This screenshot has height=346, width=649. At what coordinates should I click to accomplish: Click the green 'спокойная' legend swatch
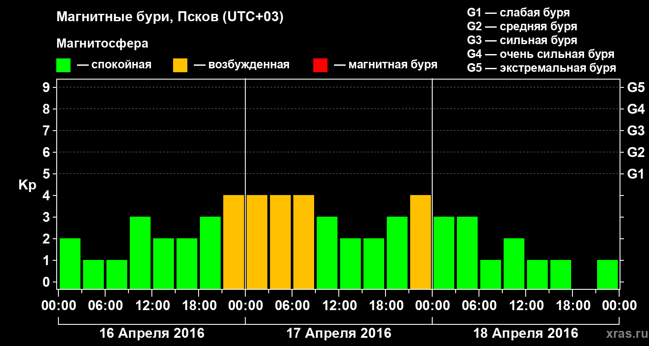click(x=63, y=65)
